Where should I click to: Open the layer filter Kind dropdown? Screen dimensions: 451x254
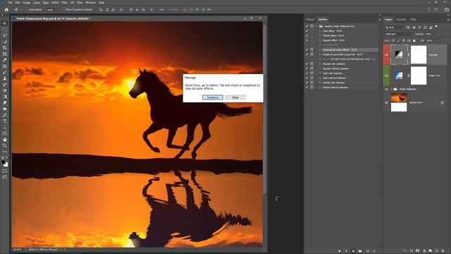click(x=394, y=28)
